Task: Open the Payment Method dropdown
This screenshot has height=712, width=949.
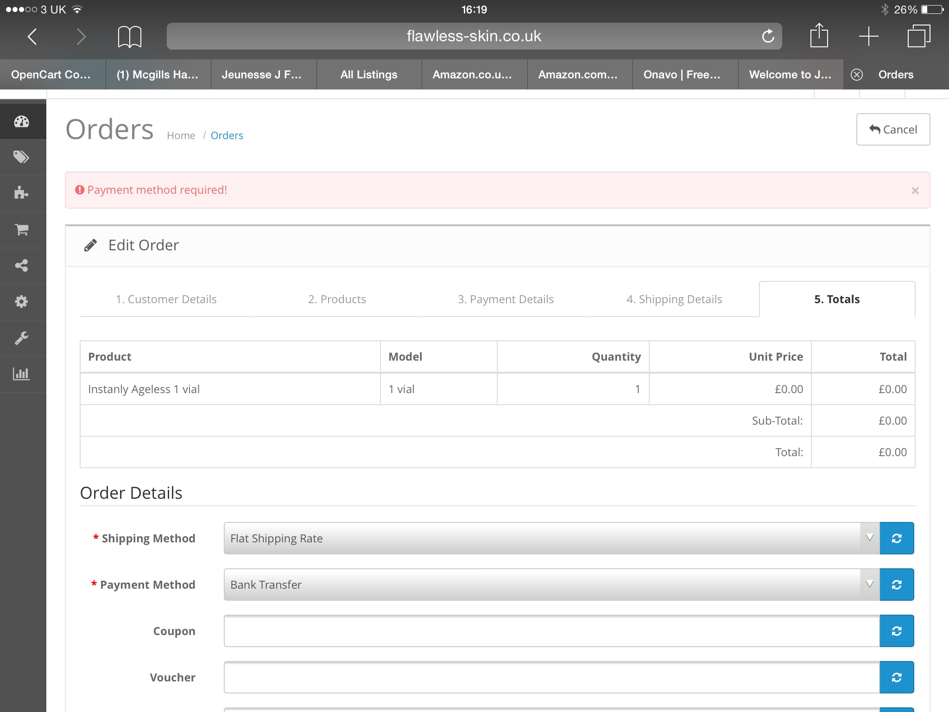Action: click(551, 585)
